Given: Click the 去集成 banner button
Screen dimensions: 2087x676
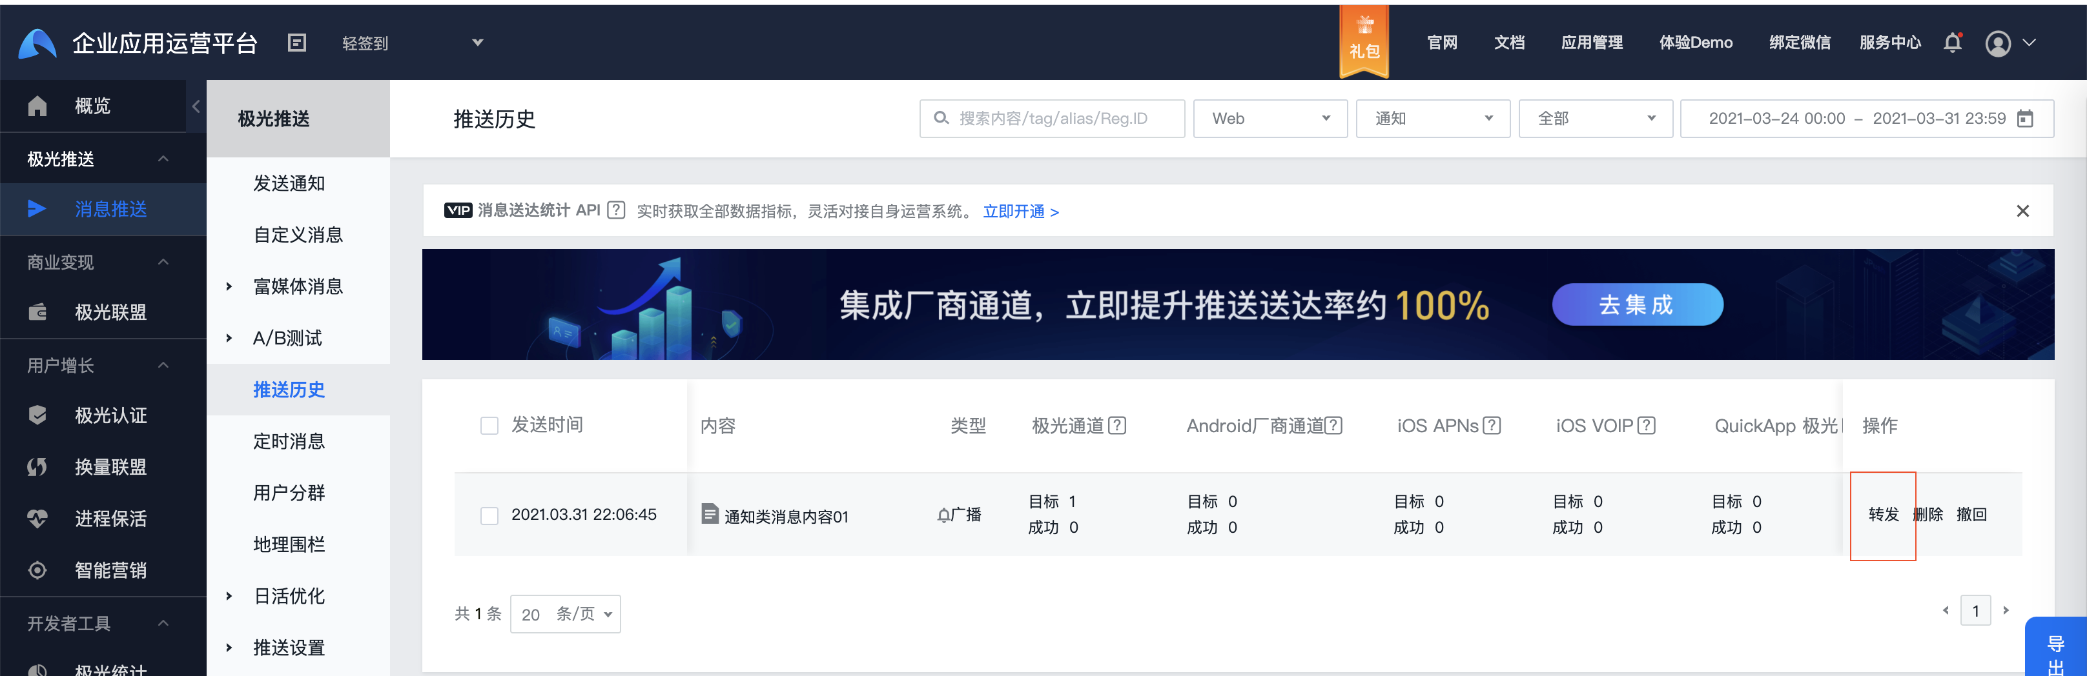Looking at the screenshot, I should (x=1638, y=304).
